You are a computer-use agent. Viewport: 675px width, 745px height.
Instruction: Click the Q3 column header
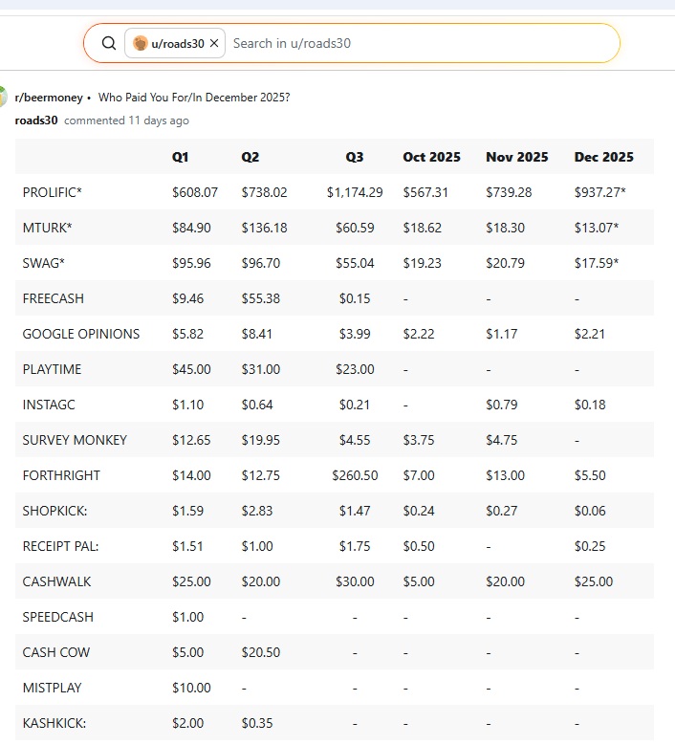pos(356,157)
